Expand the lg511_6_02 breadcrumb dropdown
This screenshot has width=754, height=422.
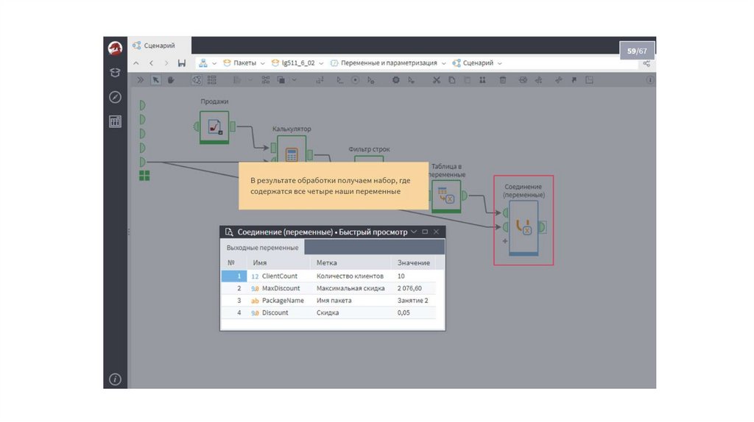click(321, 63)
